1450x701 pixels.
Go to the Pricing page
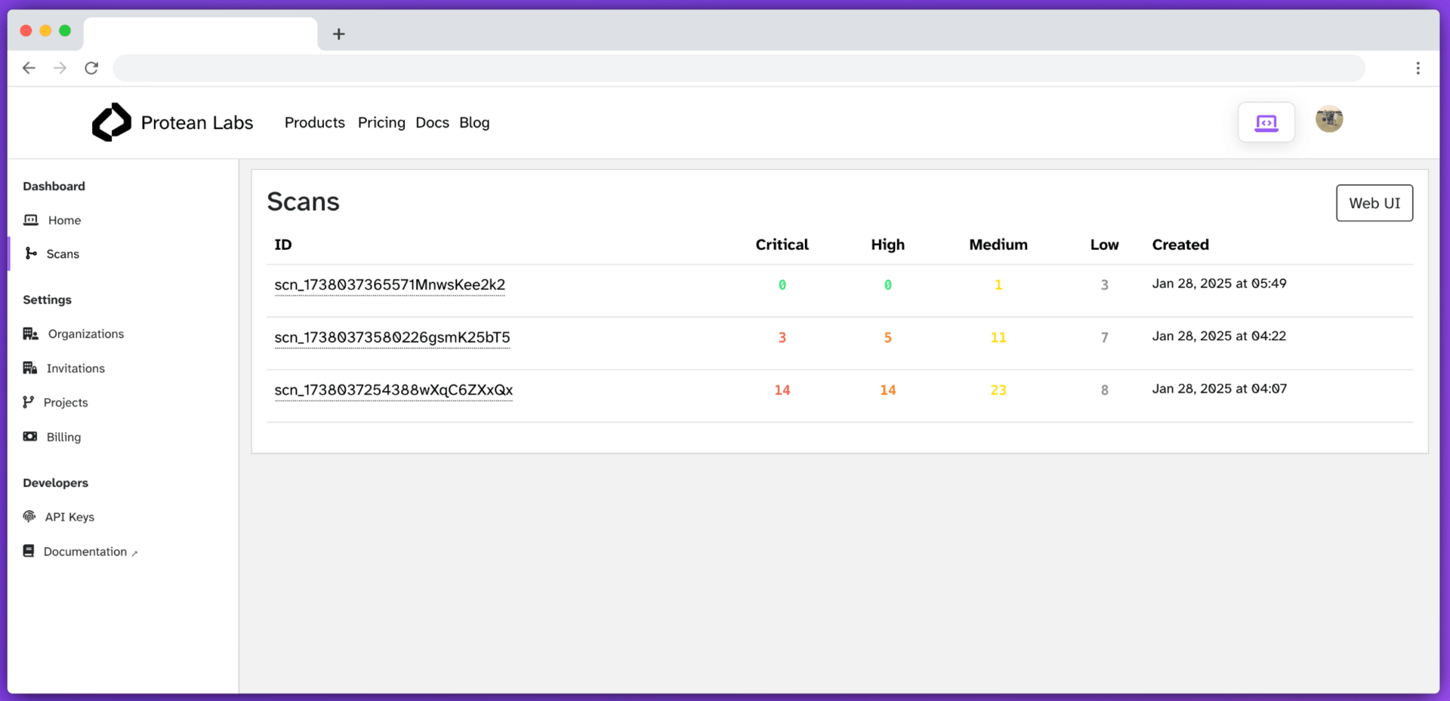pyautogui.click(x=381, y=122)
